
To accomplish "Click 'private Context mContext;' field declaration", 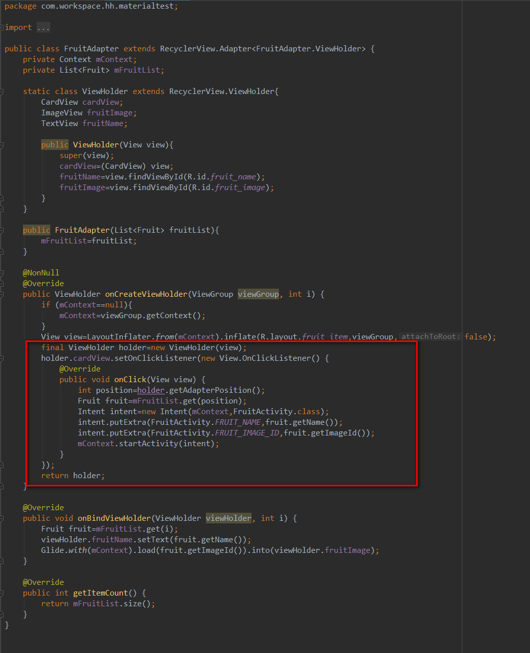I will [80, 59].
